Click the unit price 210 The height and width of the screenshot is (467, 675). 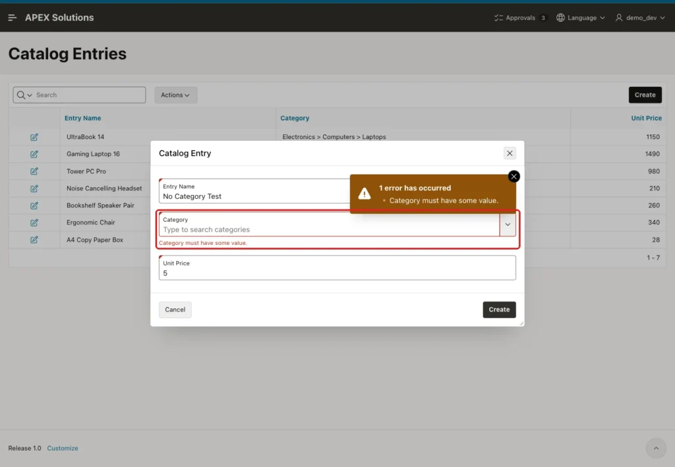coord(655,188)
